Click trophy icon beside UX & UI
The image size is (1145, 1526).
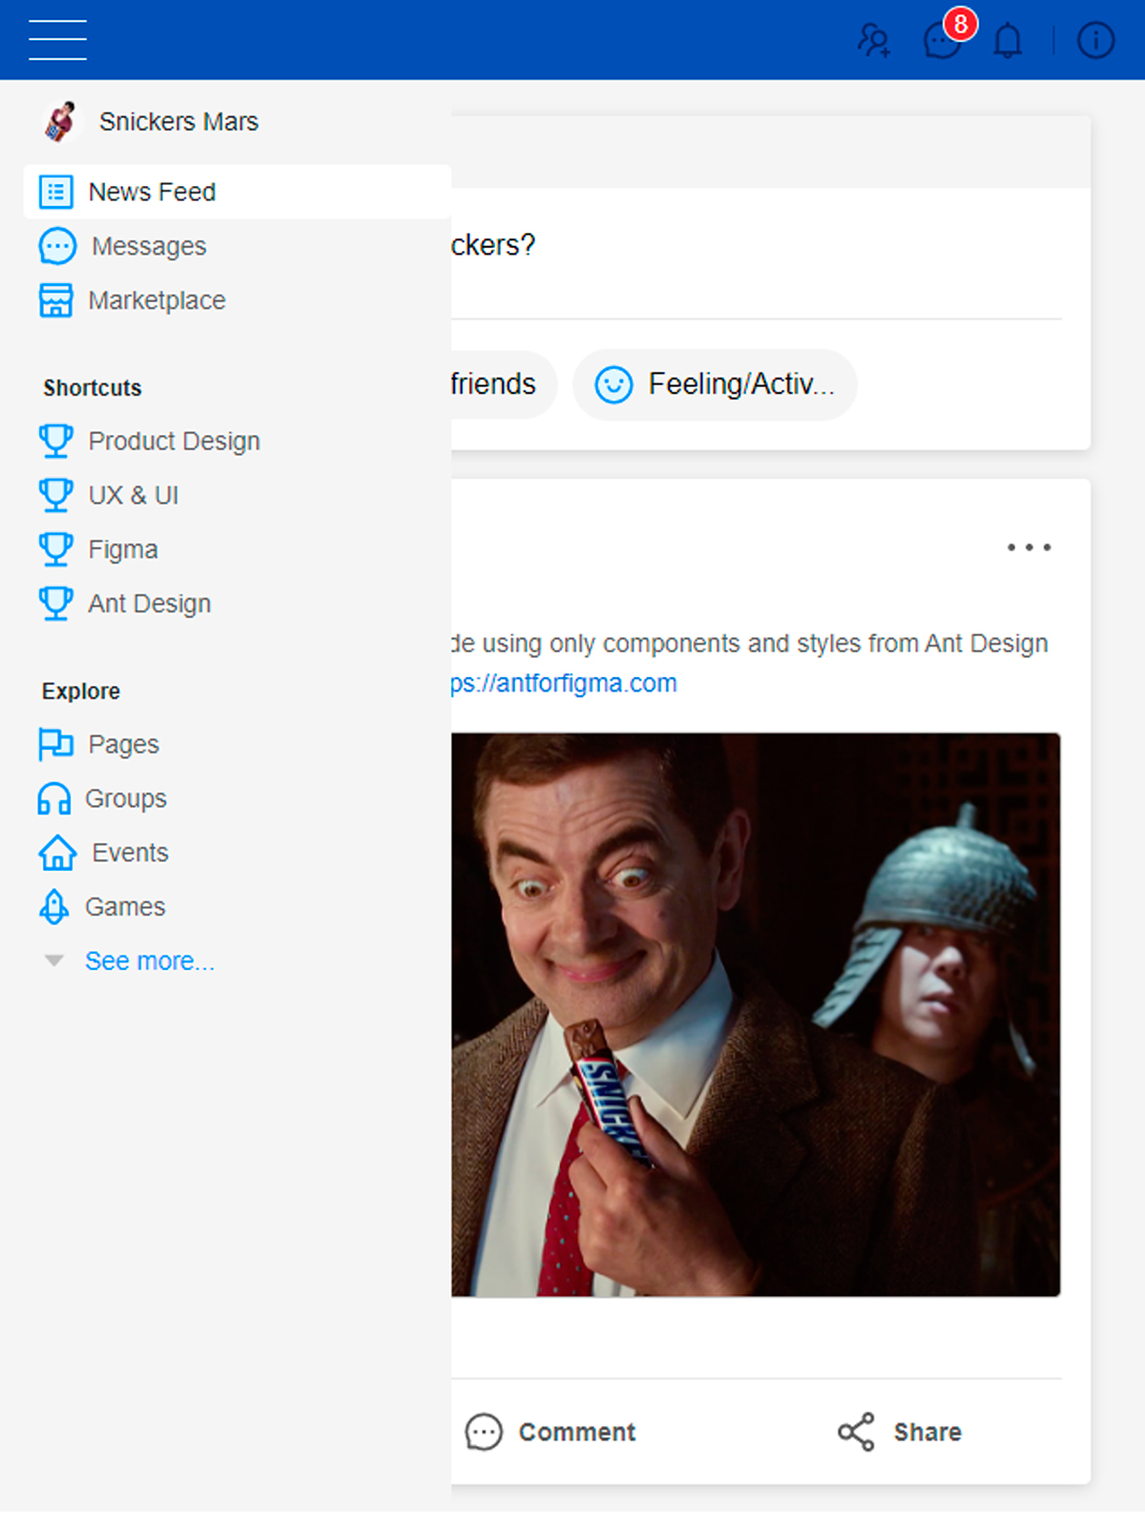(x=55, y=495)
